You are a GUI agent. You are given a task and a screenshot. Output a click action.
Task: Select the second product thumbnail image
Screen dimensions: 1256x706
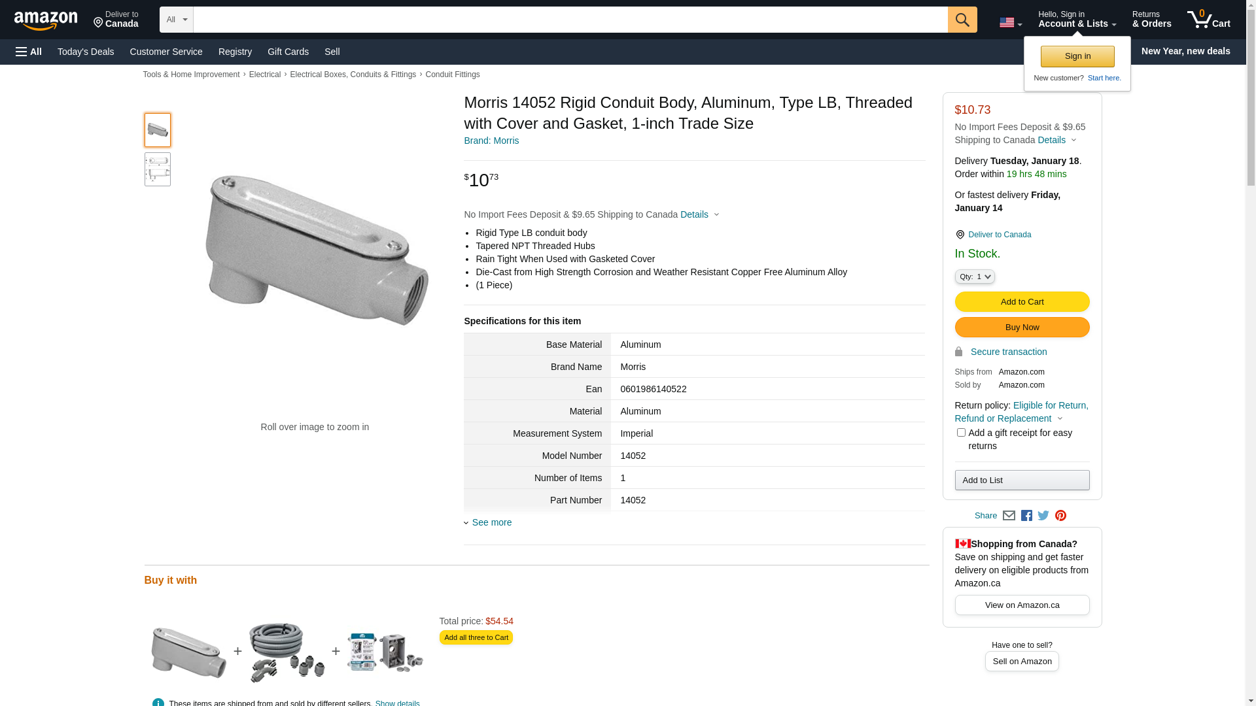(x=158, y=169)
